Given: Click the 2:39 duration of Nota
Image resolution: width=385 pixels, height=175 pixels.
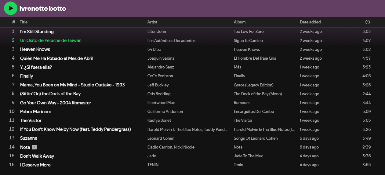Looking at the screenshot, I should click(366, 147).
